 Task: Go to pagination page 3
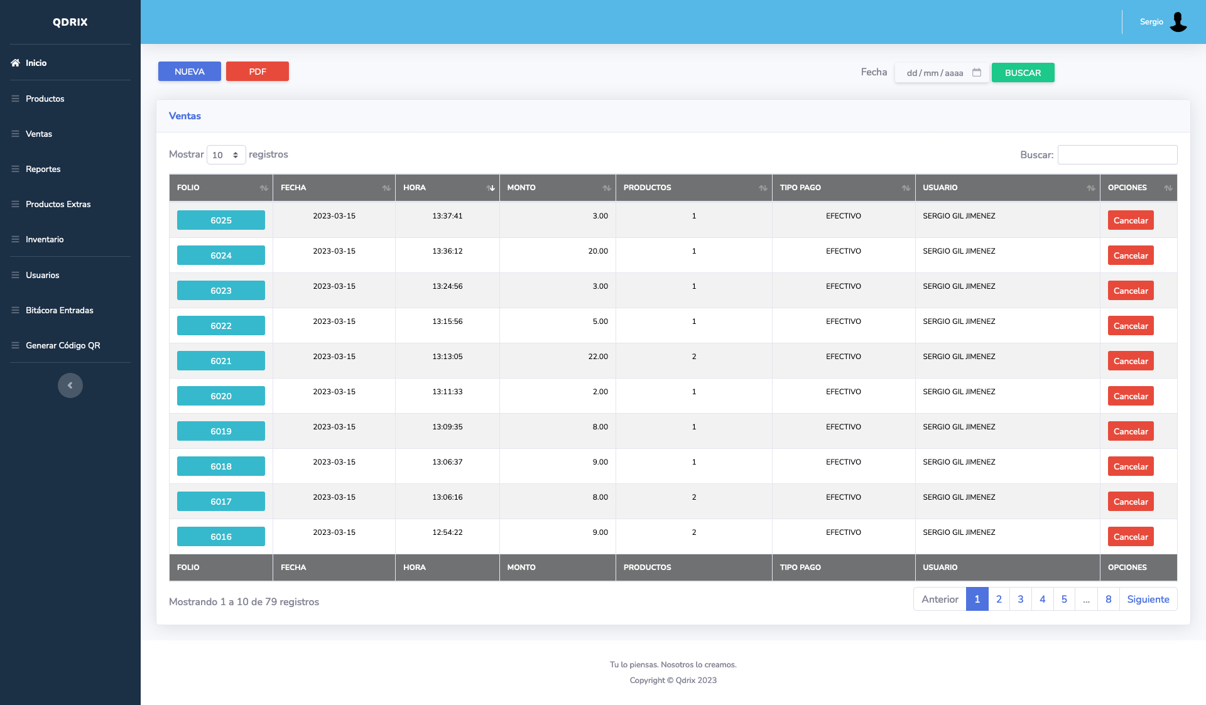(1021, 599)
